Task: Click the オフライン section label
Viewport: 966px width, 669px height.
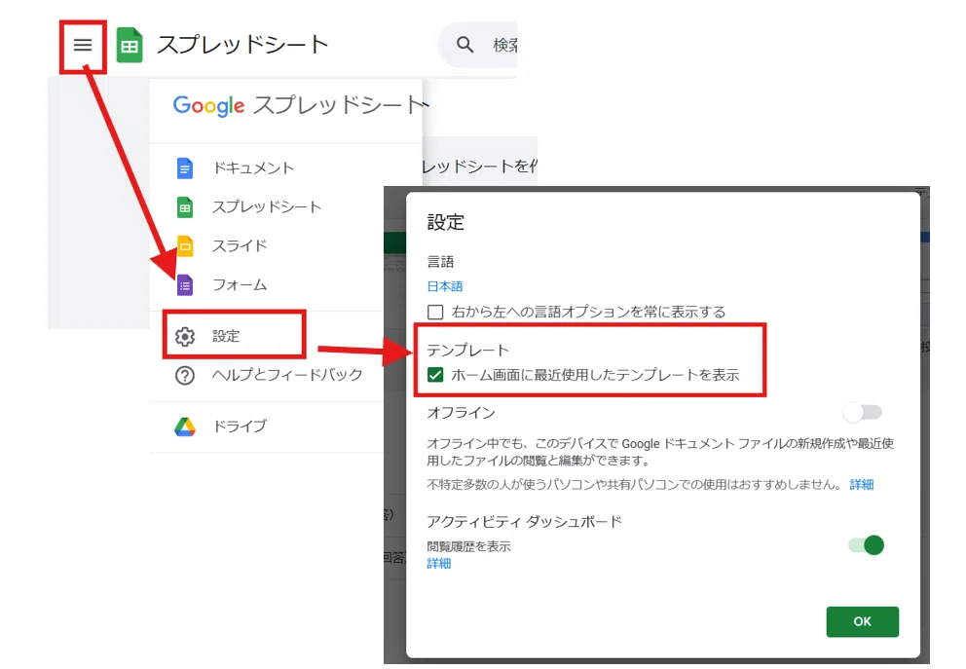Action: (461, 412)
